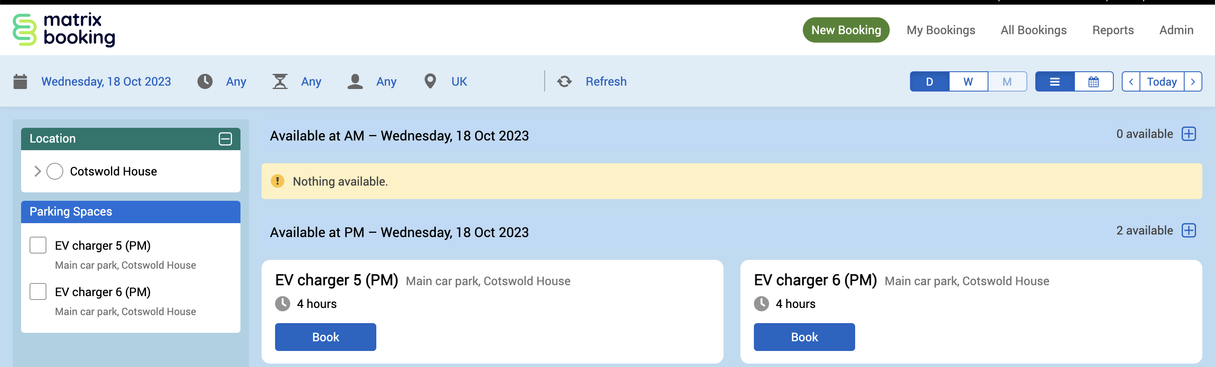Expand the Cotswold House tree node
Viewport: 1215px width, 367px height.
[x=38, y=171]
